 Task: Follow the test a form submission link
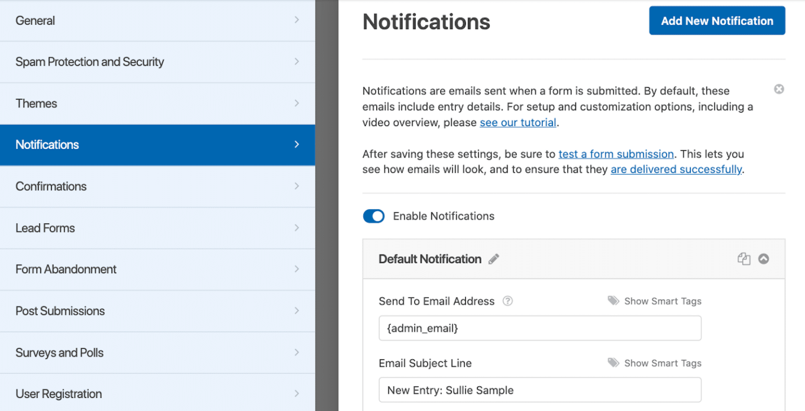click(616, 154)
